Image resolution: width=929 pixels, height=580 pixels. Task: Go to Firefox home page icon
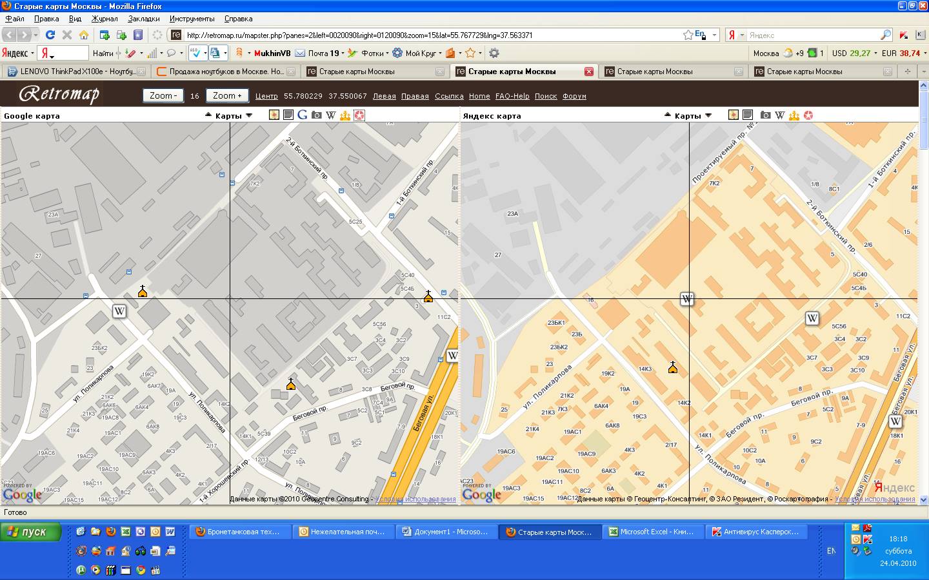click(x=84, y=35)
